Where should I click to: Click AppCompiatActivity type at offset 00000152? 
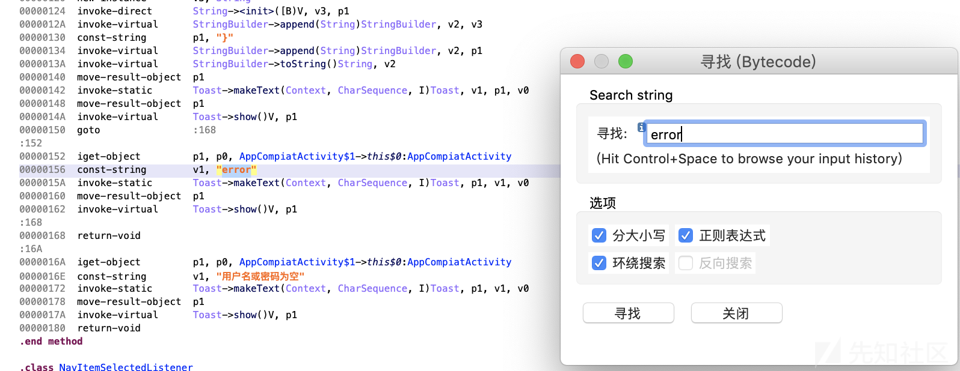[460, 156]
